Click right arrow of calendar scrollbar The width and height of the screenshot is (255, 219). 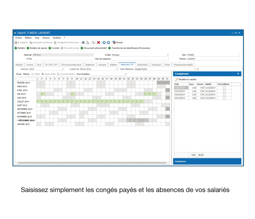click(x=168, y=163)
